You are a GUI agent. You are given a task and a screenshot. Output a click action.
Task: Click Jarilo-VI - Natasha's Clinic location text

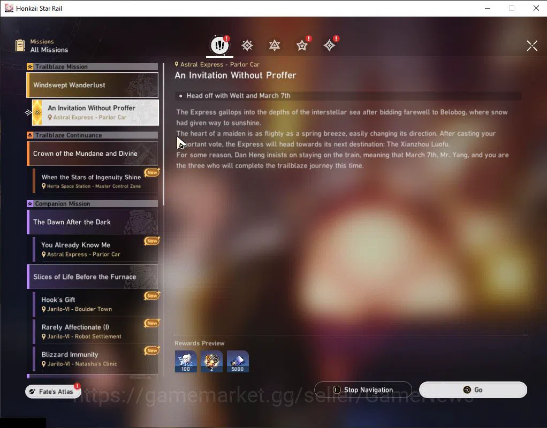[x=82, y=364]
